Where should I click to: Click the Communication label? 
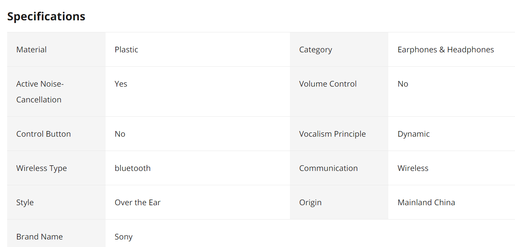(328, 168)
